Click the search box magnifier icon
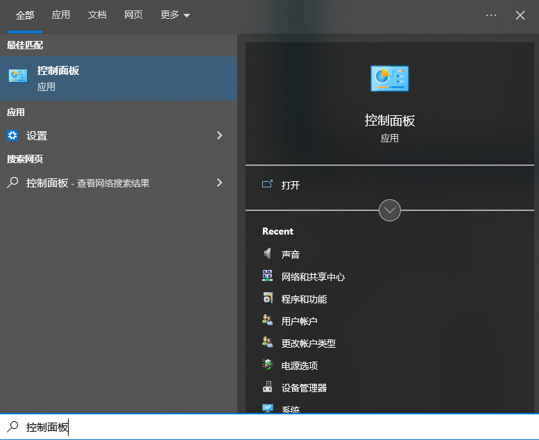This screenshot has height=440, width=539. 12,427
